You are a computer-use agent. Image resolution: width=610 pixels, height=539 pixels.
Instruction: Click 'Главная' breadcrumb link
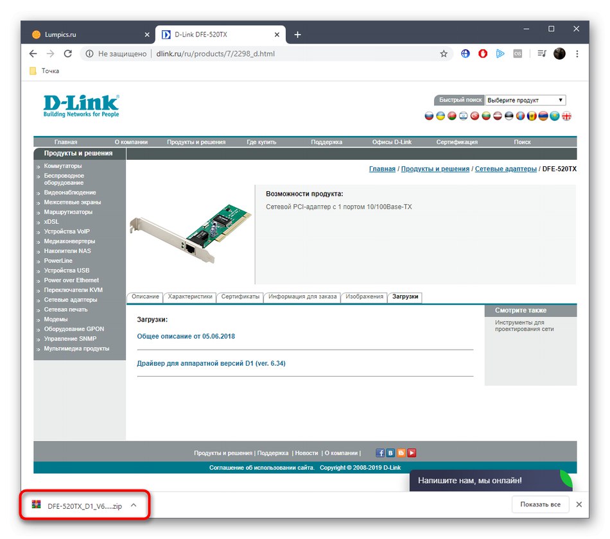(x=382, y=169)
